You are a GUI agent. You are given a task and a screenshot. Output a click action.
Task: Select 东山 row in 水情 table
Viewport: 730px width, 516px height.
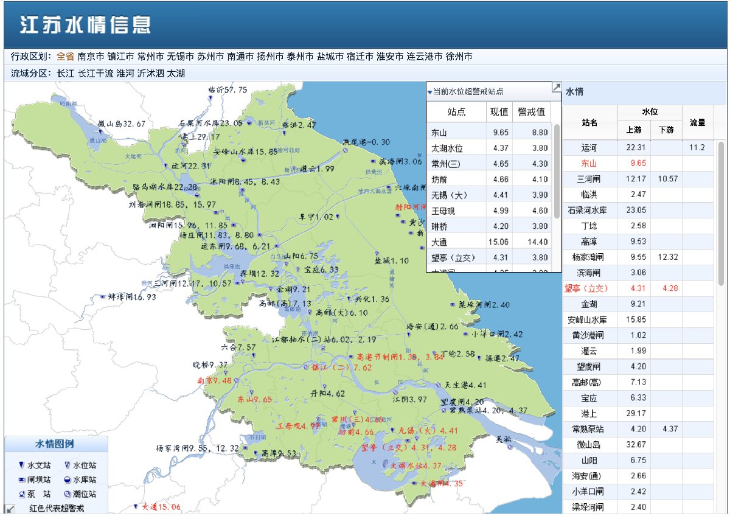pyautogui.click(x=589, y=163)
